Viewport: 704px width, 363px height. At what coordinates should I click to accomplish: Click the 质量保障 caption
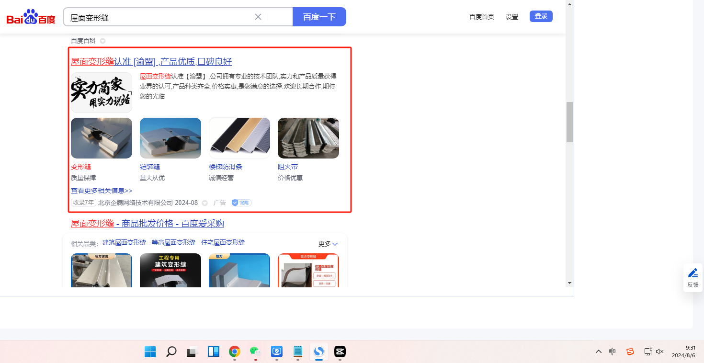click(x=83, y=178)
